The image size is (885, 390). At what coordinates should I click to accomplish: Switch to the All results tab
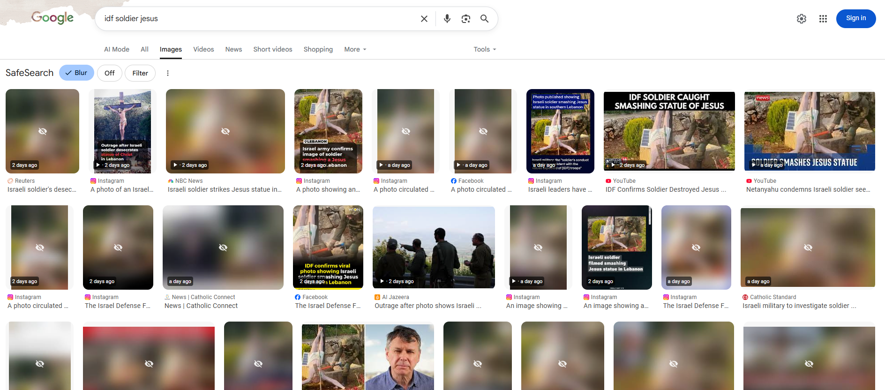coord(144,49)
